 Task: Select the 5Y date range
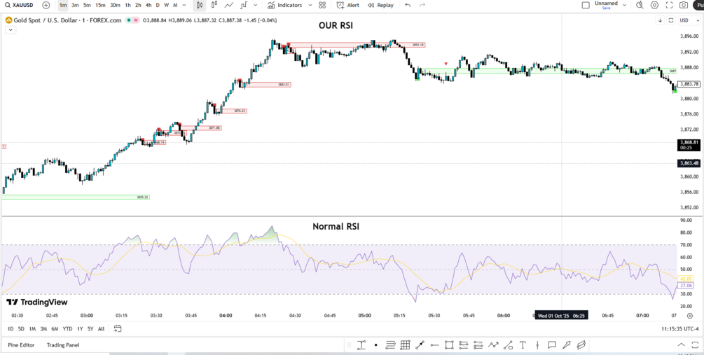[x=90, y=328]
